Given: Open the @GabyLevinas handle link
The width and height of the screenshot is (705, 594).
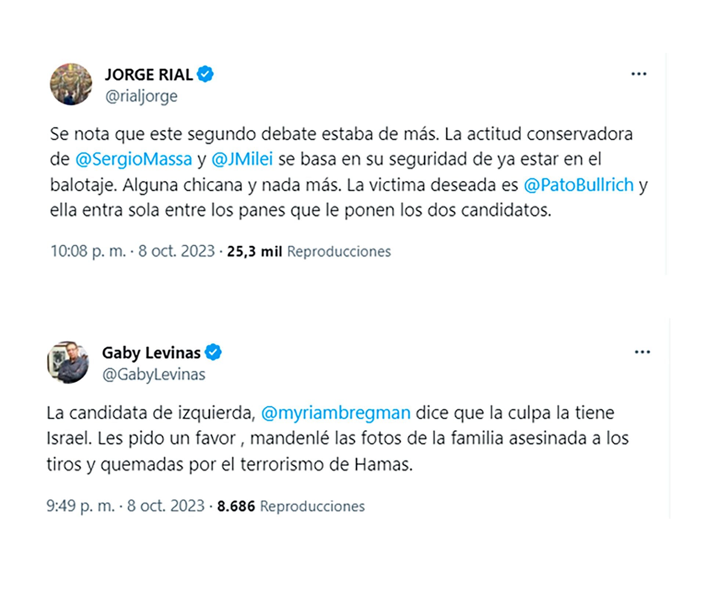Looking at the screenshot, I should coord(153,375).
